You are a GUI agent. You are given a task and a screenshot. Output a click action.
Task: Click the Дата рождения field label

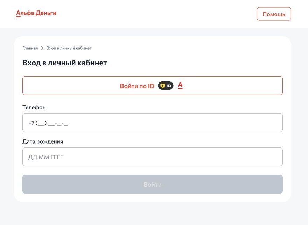point(43,141)
